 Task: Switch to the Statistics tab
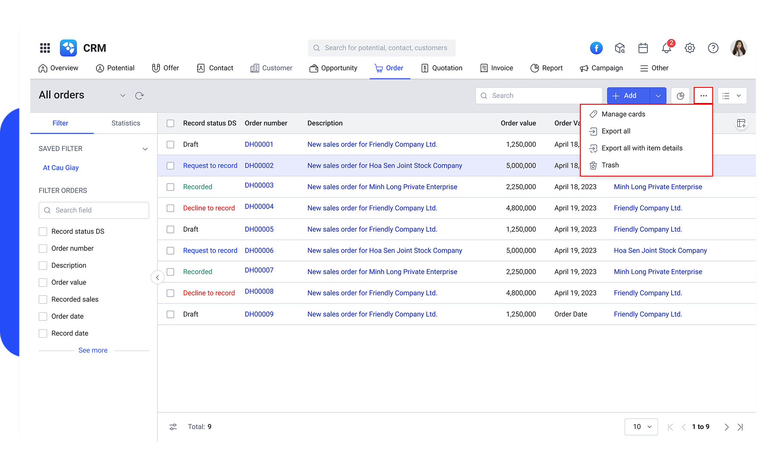(125, 123)
